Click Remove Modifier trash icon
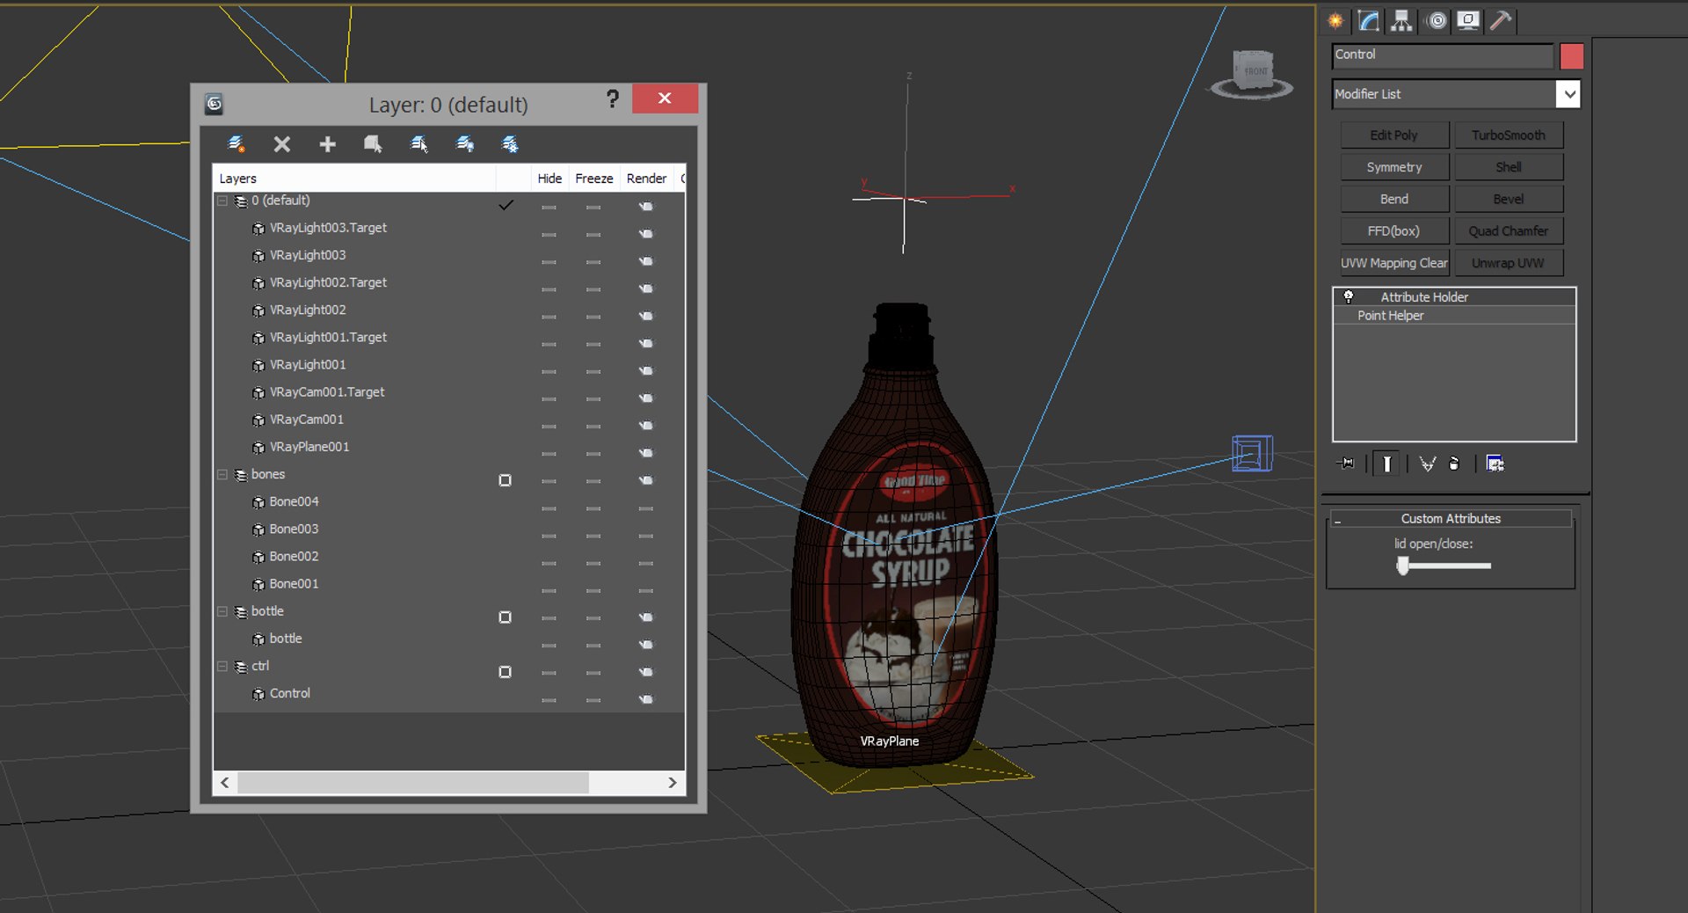 [1454, 464]
